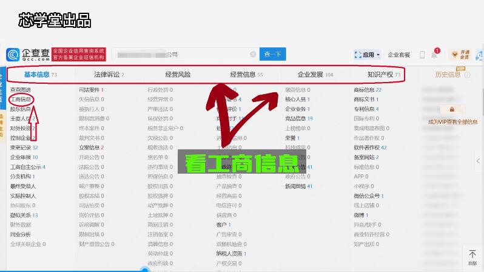Open 分支机构 1 entry
Viewport: 484px width, 272px height.
[x=22, y=176]
